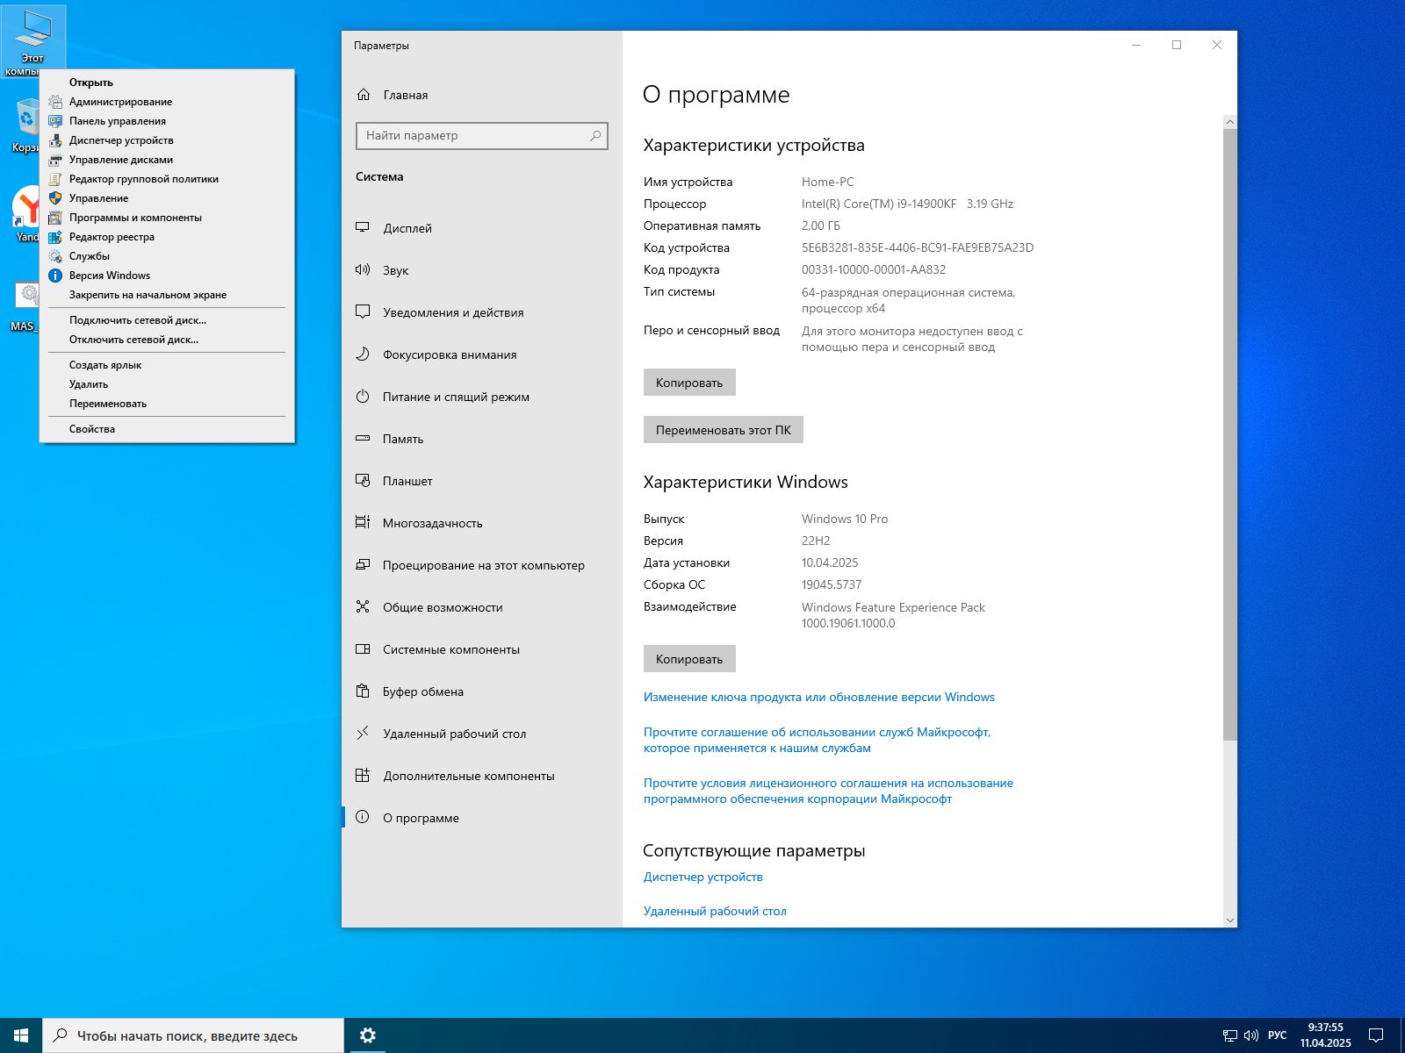The image size is (1405, 1053).
Task: Open Редактор реестра from context menu
Action: (167, 237)
